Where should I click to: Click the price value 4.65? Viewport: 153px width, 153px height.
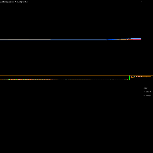click(x=145, y=88)
